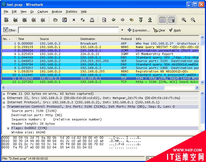The image size is (206, 162).
Task: Reload this capture file icon
Action: pos(83,20)
